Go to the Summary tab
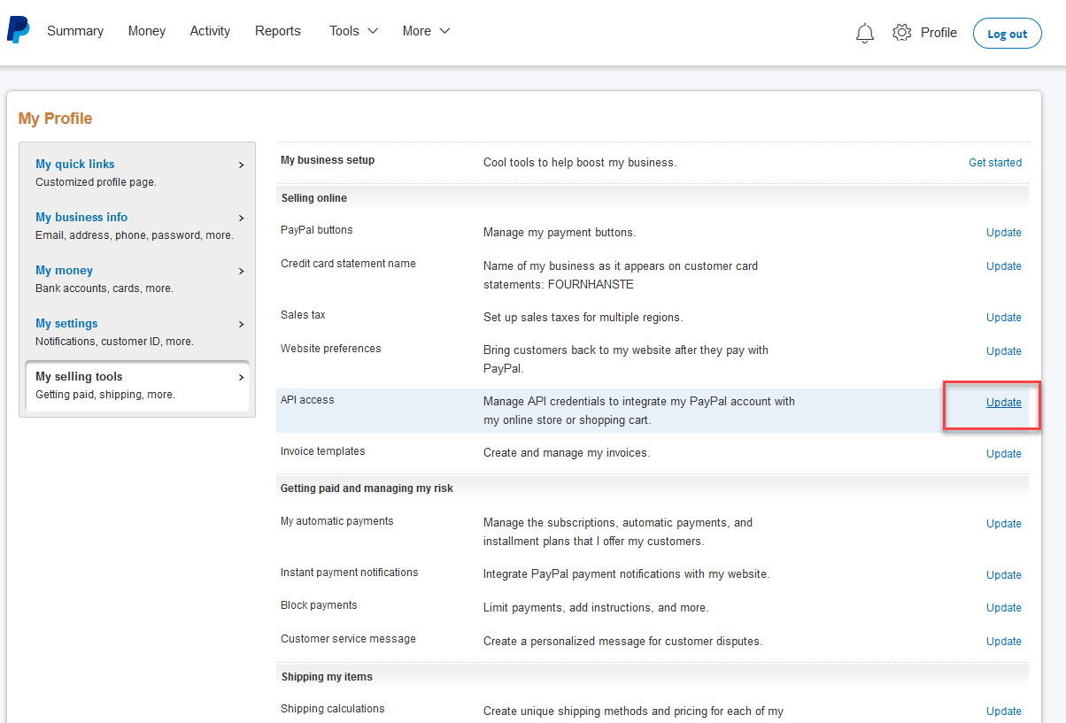1066x723 pixels. (x=75, y=31)
